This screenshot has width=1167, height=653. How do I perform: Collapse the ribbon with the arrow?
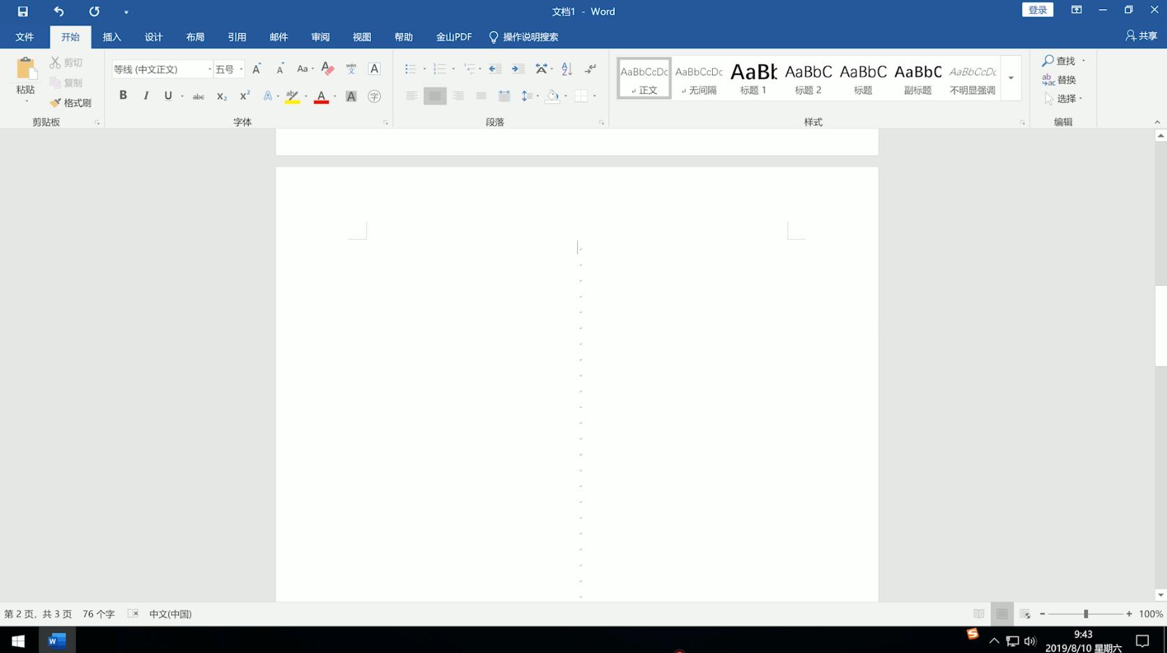(1157, 122)
